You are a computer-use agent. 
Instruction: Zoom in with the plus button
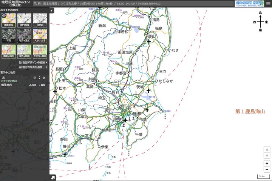click(x=267, y=163)
